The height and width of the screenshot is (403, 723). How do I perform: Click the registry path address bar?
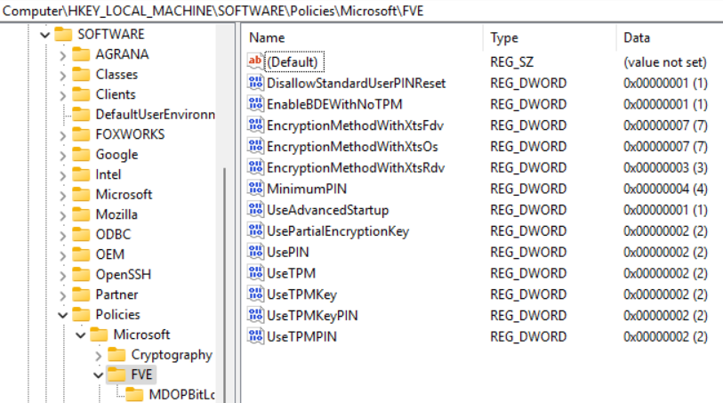[361, 11]
